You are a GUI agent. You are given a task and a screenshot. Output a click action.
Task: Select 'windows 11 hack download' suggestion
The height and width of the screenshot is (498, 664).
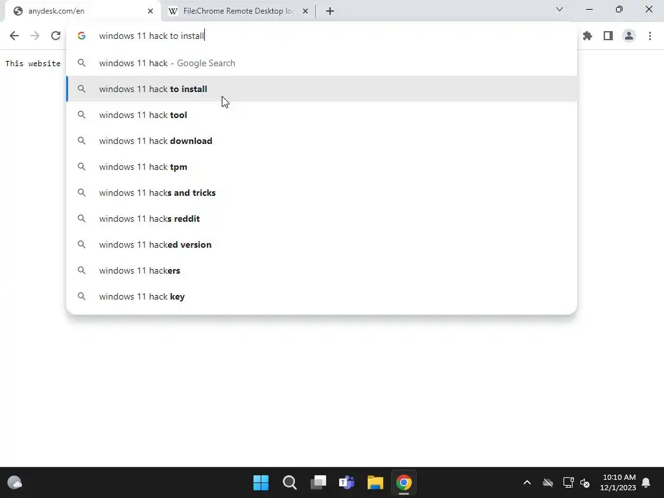pyautogui.click(x=322, y=141)
